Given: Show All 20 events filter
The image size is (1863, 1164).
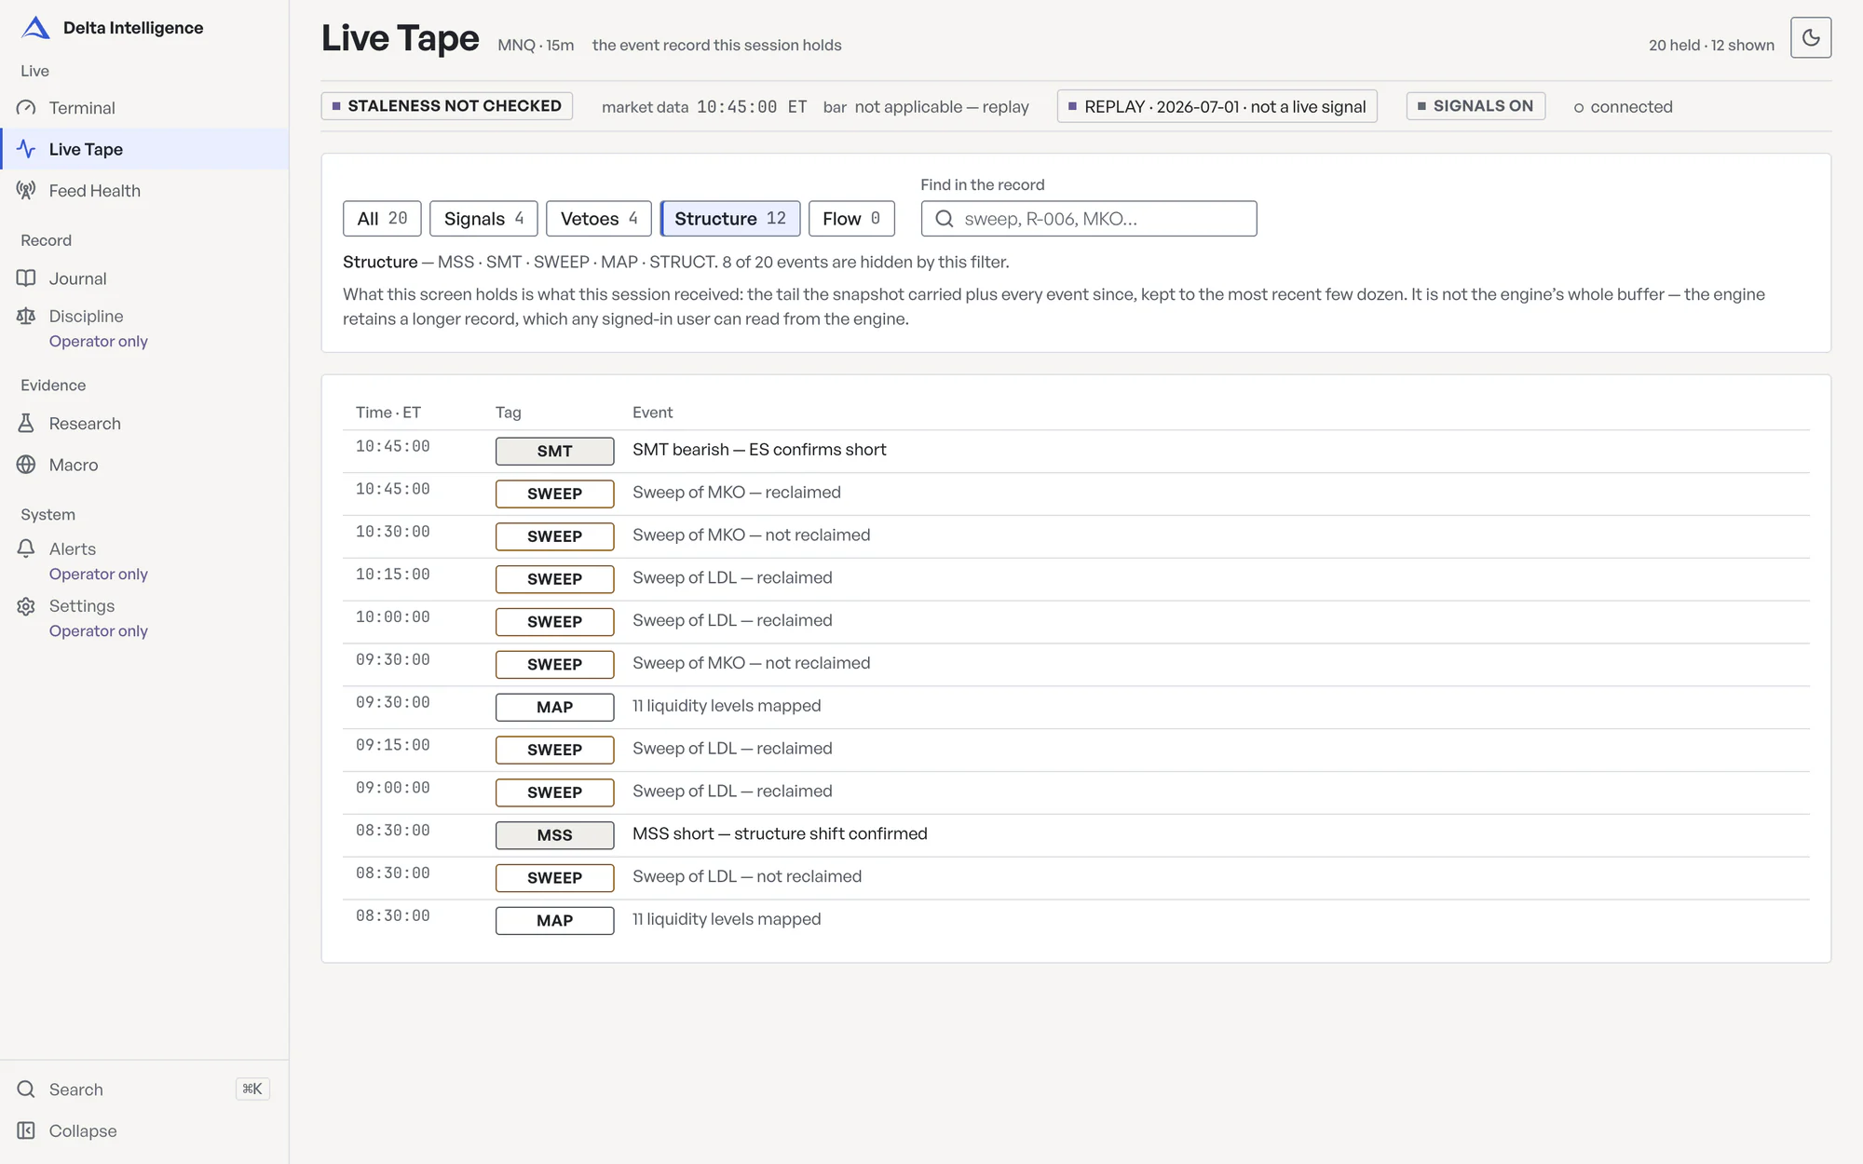Looking at the screenshot, I should point(382,219).
